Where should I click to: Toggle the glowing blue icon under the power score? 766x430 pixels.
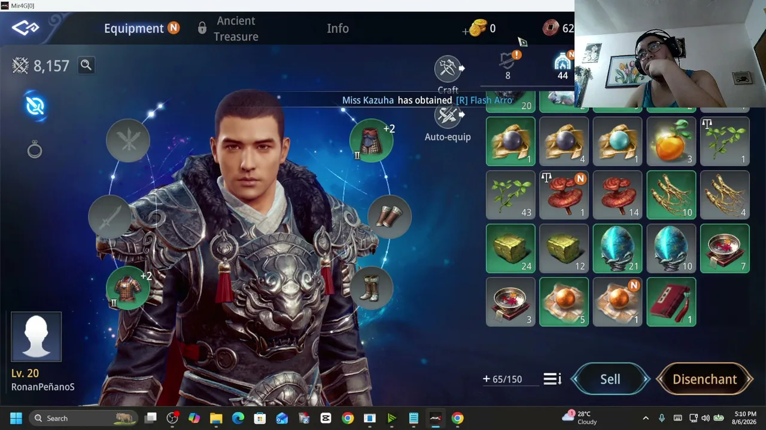point(35,106)
